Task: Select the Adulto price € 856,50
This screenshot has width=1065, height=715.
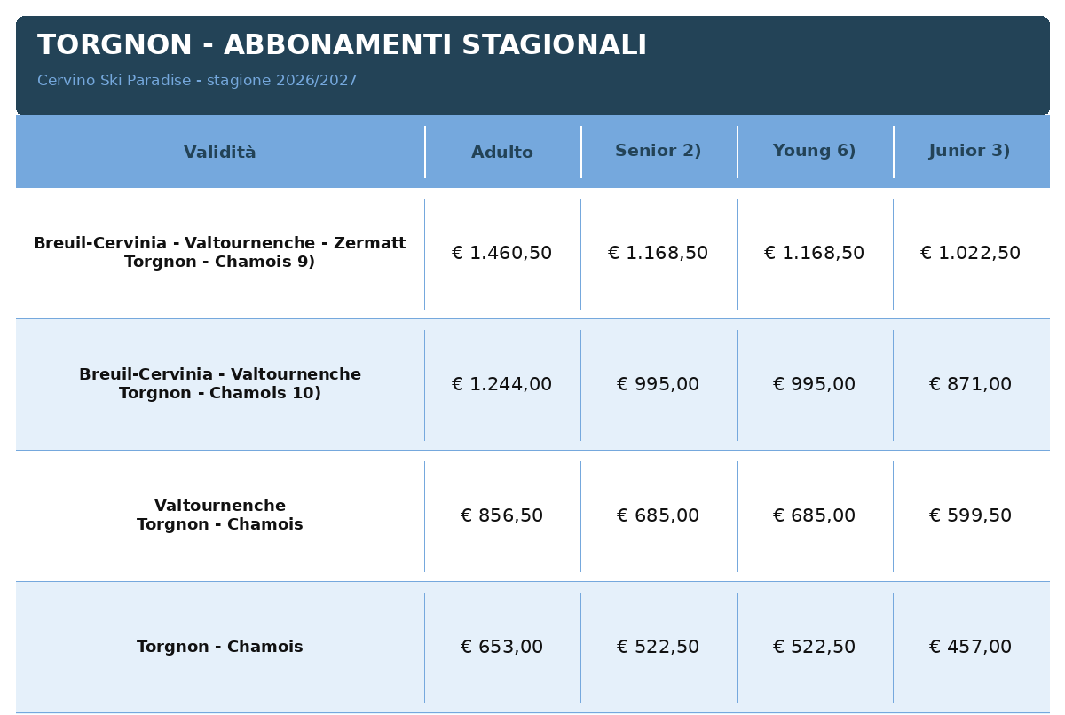Action: tap(502, 515)
